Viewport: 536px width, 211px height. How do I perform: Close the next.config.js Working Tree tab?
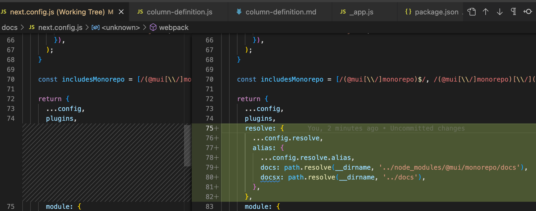click(121, 12)
